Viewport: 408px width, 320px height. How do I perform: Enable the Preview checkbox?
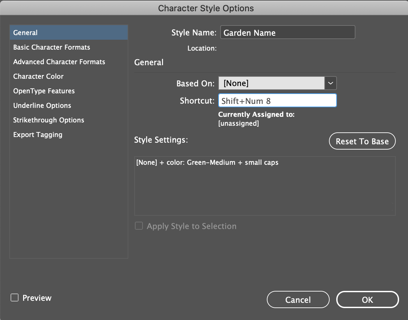click(x=15, y=297)
